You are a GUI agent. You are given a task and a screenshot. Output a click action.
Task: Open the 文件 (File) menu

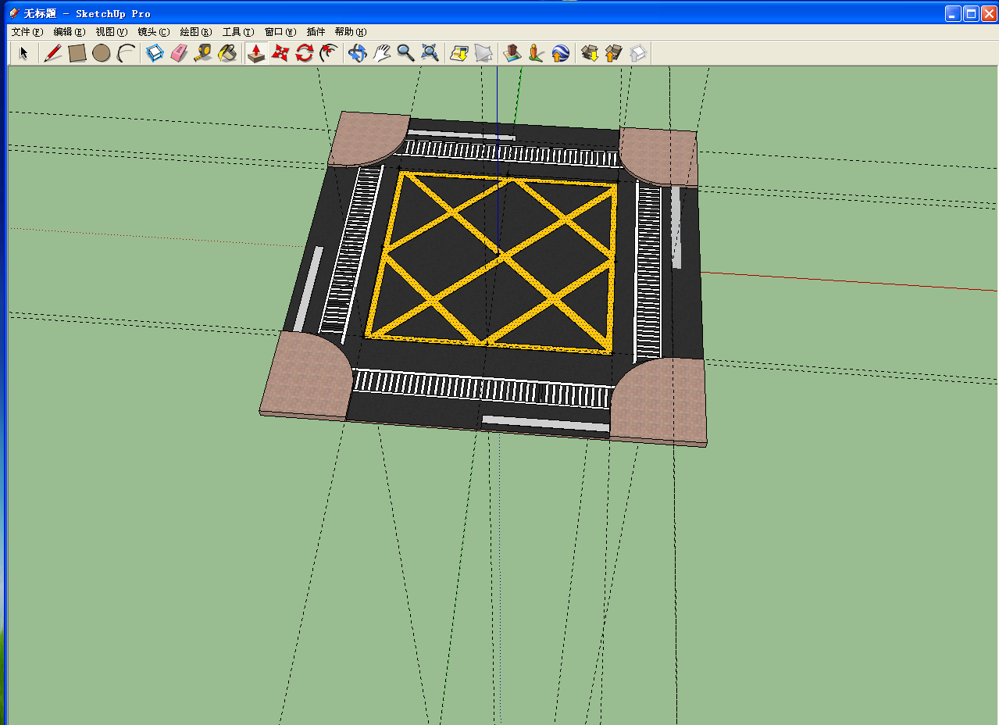pos(27,32)
